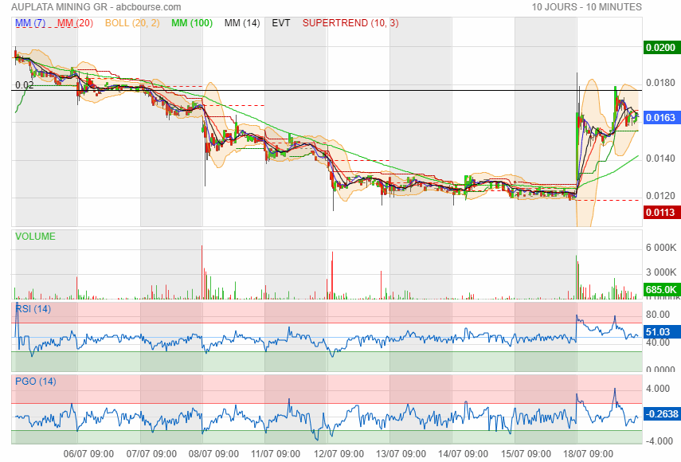Viewport: 681px width, 462px height.
Task: Click the MM (14) legend label
Action: (x=242, y=23)
